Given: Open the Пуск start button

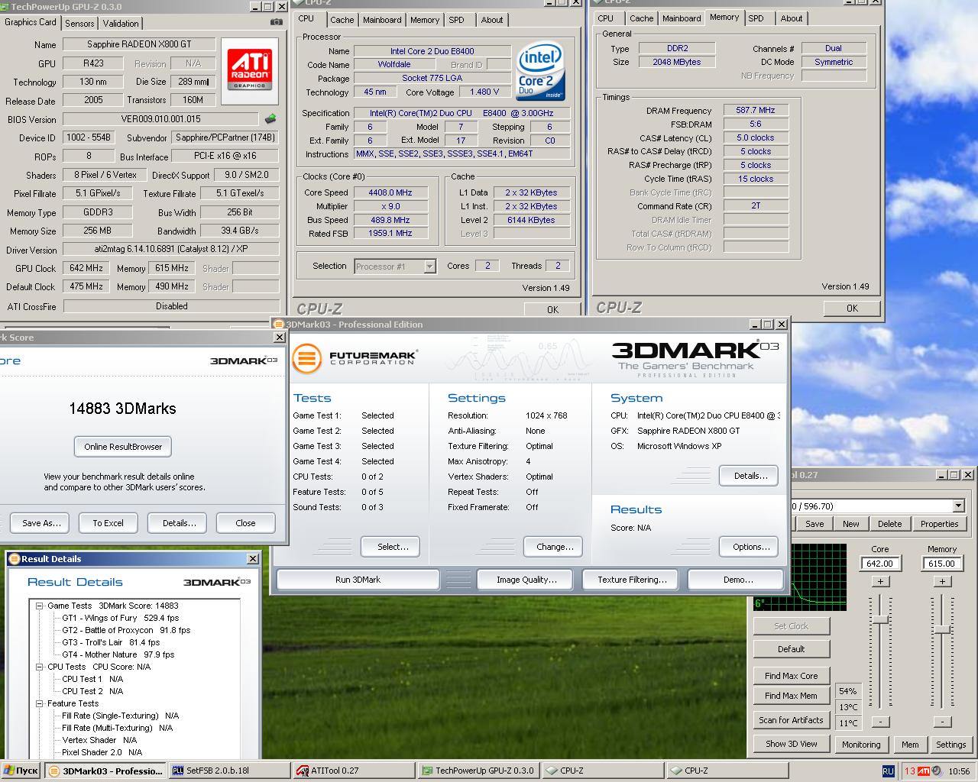Looking at the screenshot, I should (x=21, y=771).
